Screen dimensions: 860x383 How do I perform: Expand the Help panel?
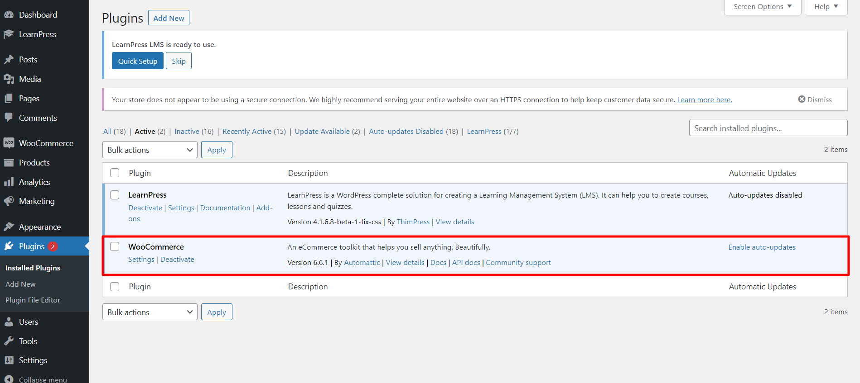point(826,7)
